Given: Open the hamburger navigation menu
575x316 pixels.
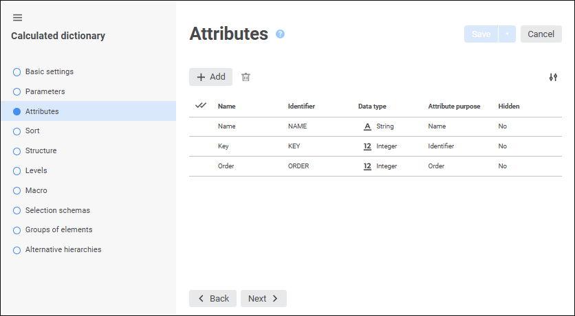Looking at the screenshot, I should [x=17, y=17].
